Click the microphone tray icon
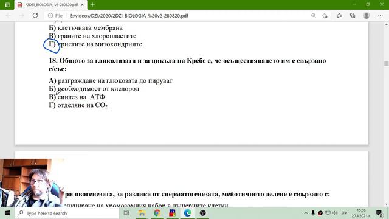 click(x=313, y=213)
